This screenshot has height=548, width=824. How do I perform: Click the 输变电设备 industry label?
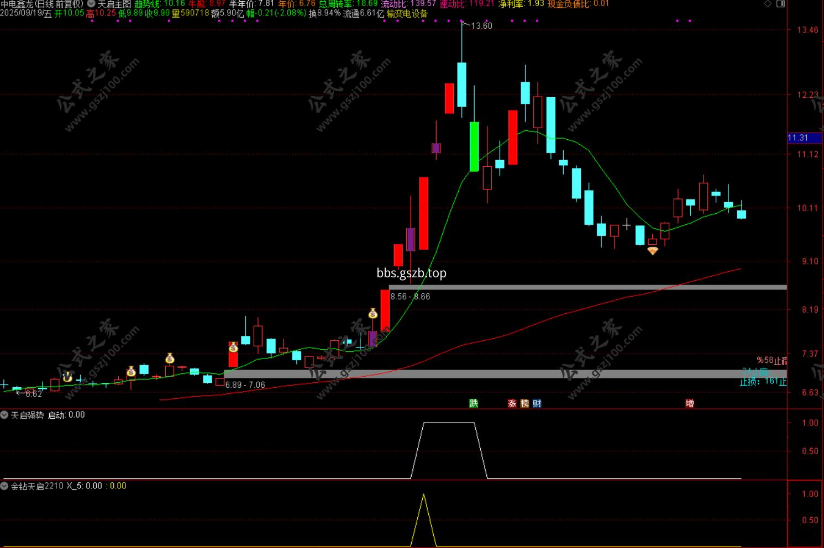(407, 14)
